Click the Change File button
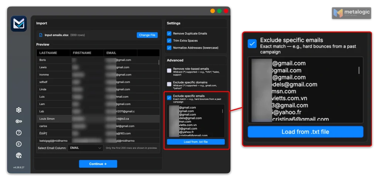379x182 pixels. click(x=147, y=35)
